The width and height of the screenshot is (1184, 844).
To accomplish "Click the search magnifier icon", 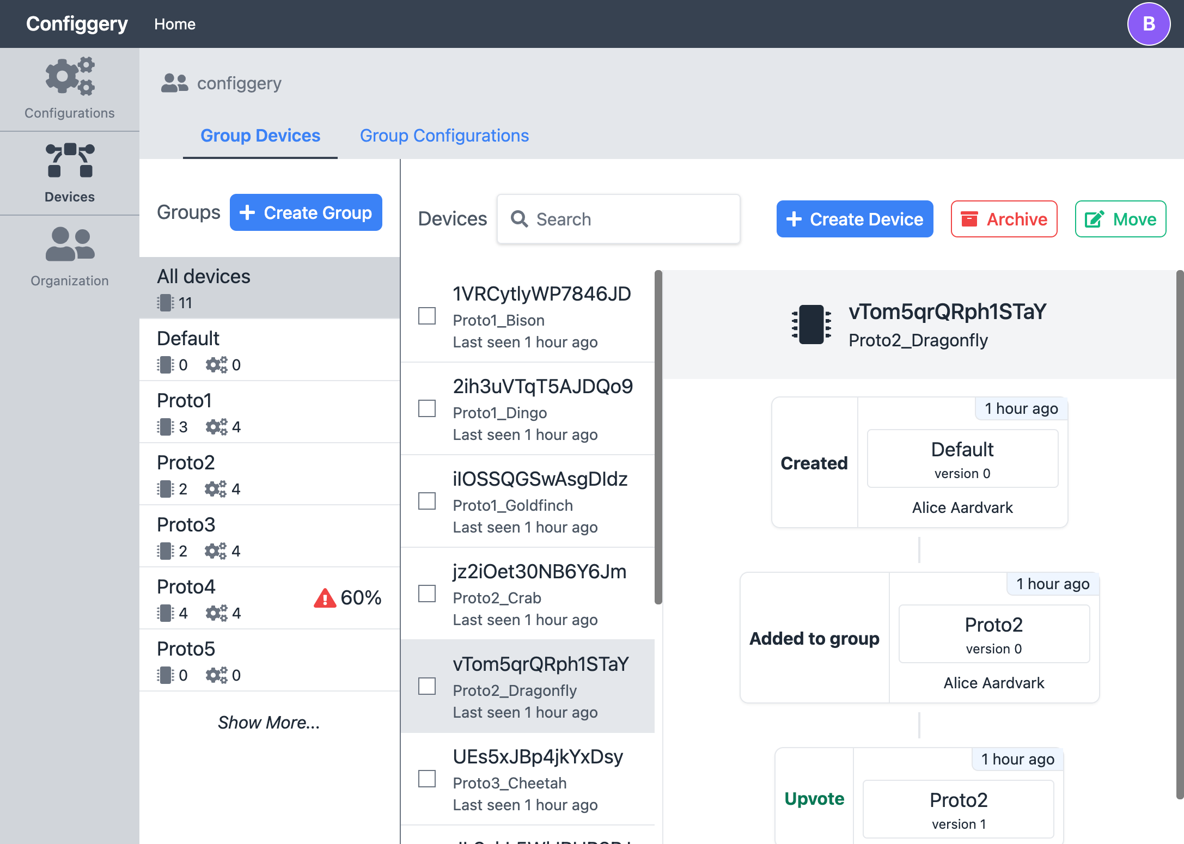I will coord(519,219).
